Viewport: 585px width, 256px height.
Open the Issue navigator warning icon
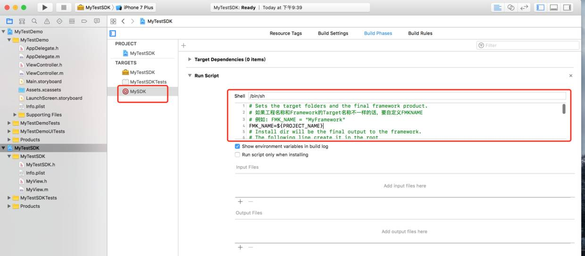(x=47, y=21)
